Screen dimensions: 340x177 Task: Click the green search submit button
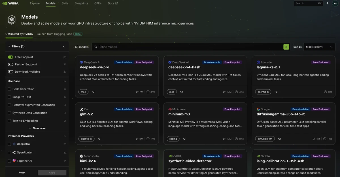286,47
